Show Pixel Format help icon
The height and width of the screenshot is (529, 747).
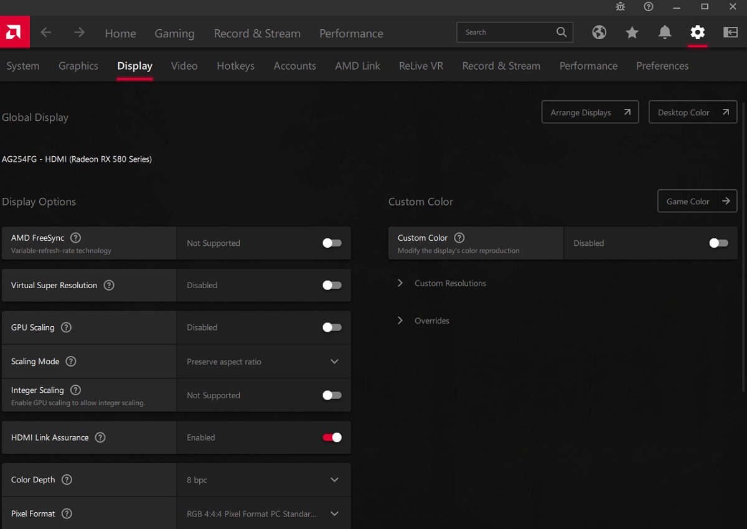pos(67,513)
